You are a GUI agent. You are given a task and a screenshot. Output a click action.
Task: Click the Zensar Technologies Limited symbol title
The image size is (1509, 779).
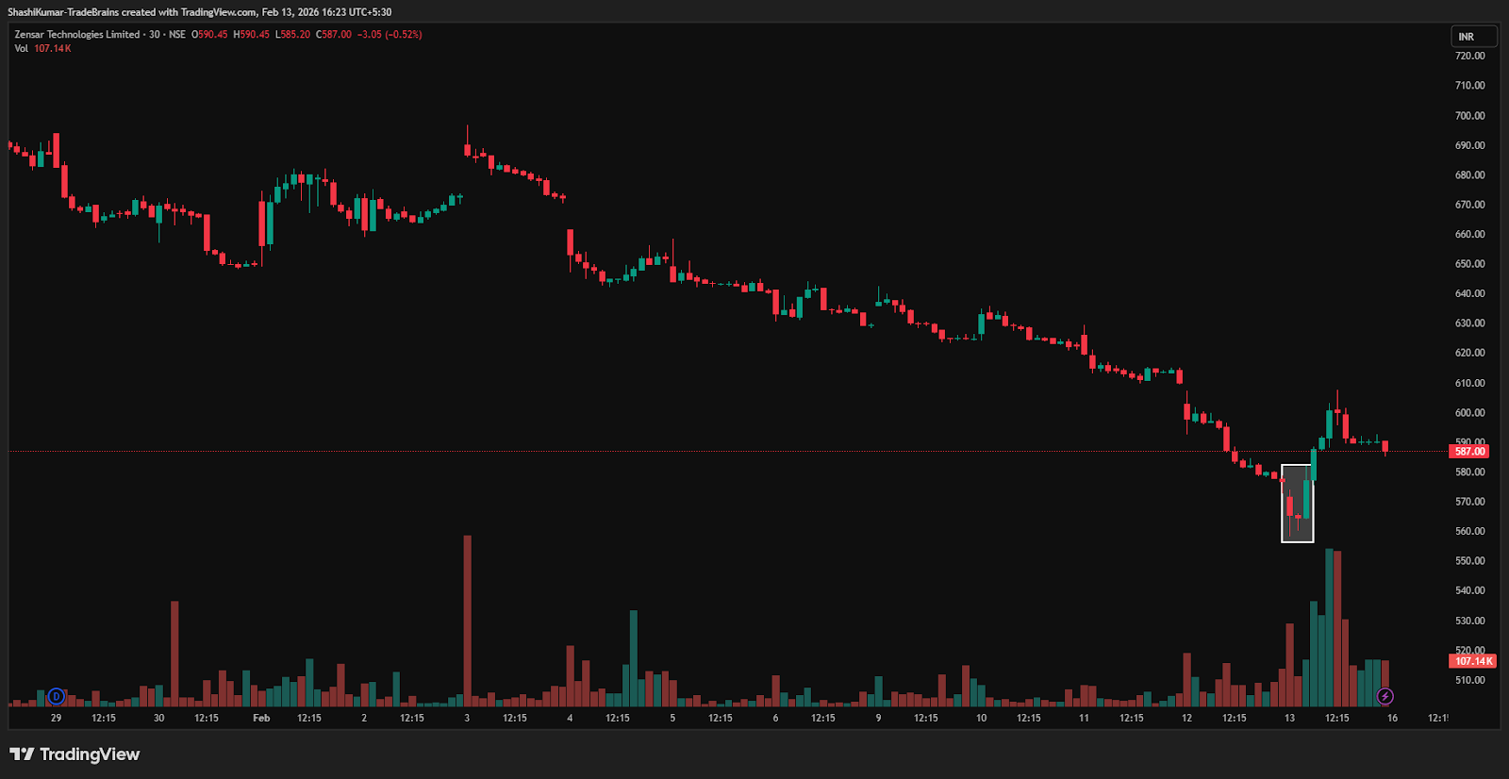(x=77, y=34)
